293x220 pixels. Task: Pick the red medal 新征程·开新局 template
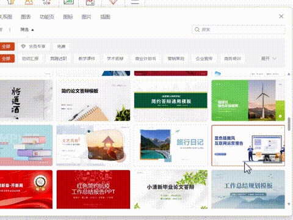point(26,189)
